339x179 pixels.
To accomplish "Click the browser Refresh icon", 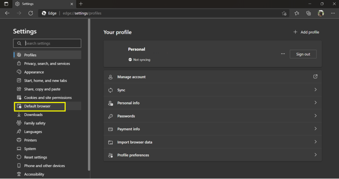I will (30, 13).
